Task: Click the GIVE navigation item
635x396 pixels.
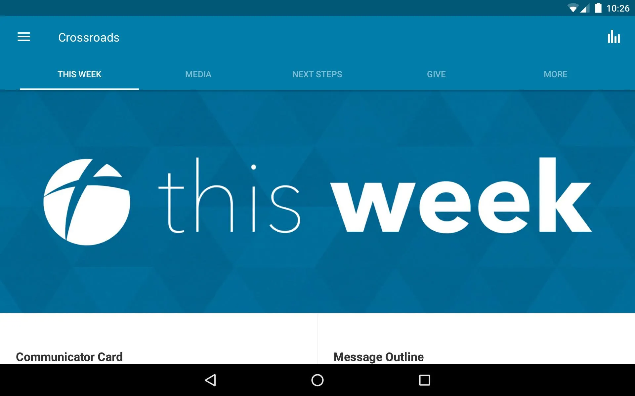Action: (437, 74)
